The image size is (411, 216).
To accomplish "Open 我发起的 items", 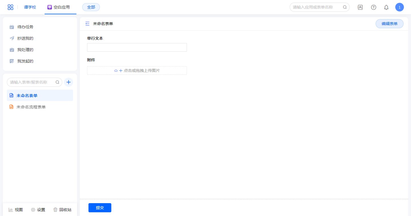I will click(25, 61).
